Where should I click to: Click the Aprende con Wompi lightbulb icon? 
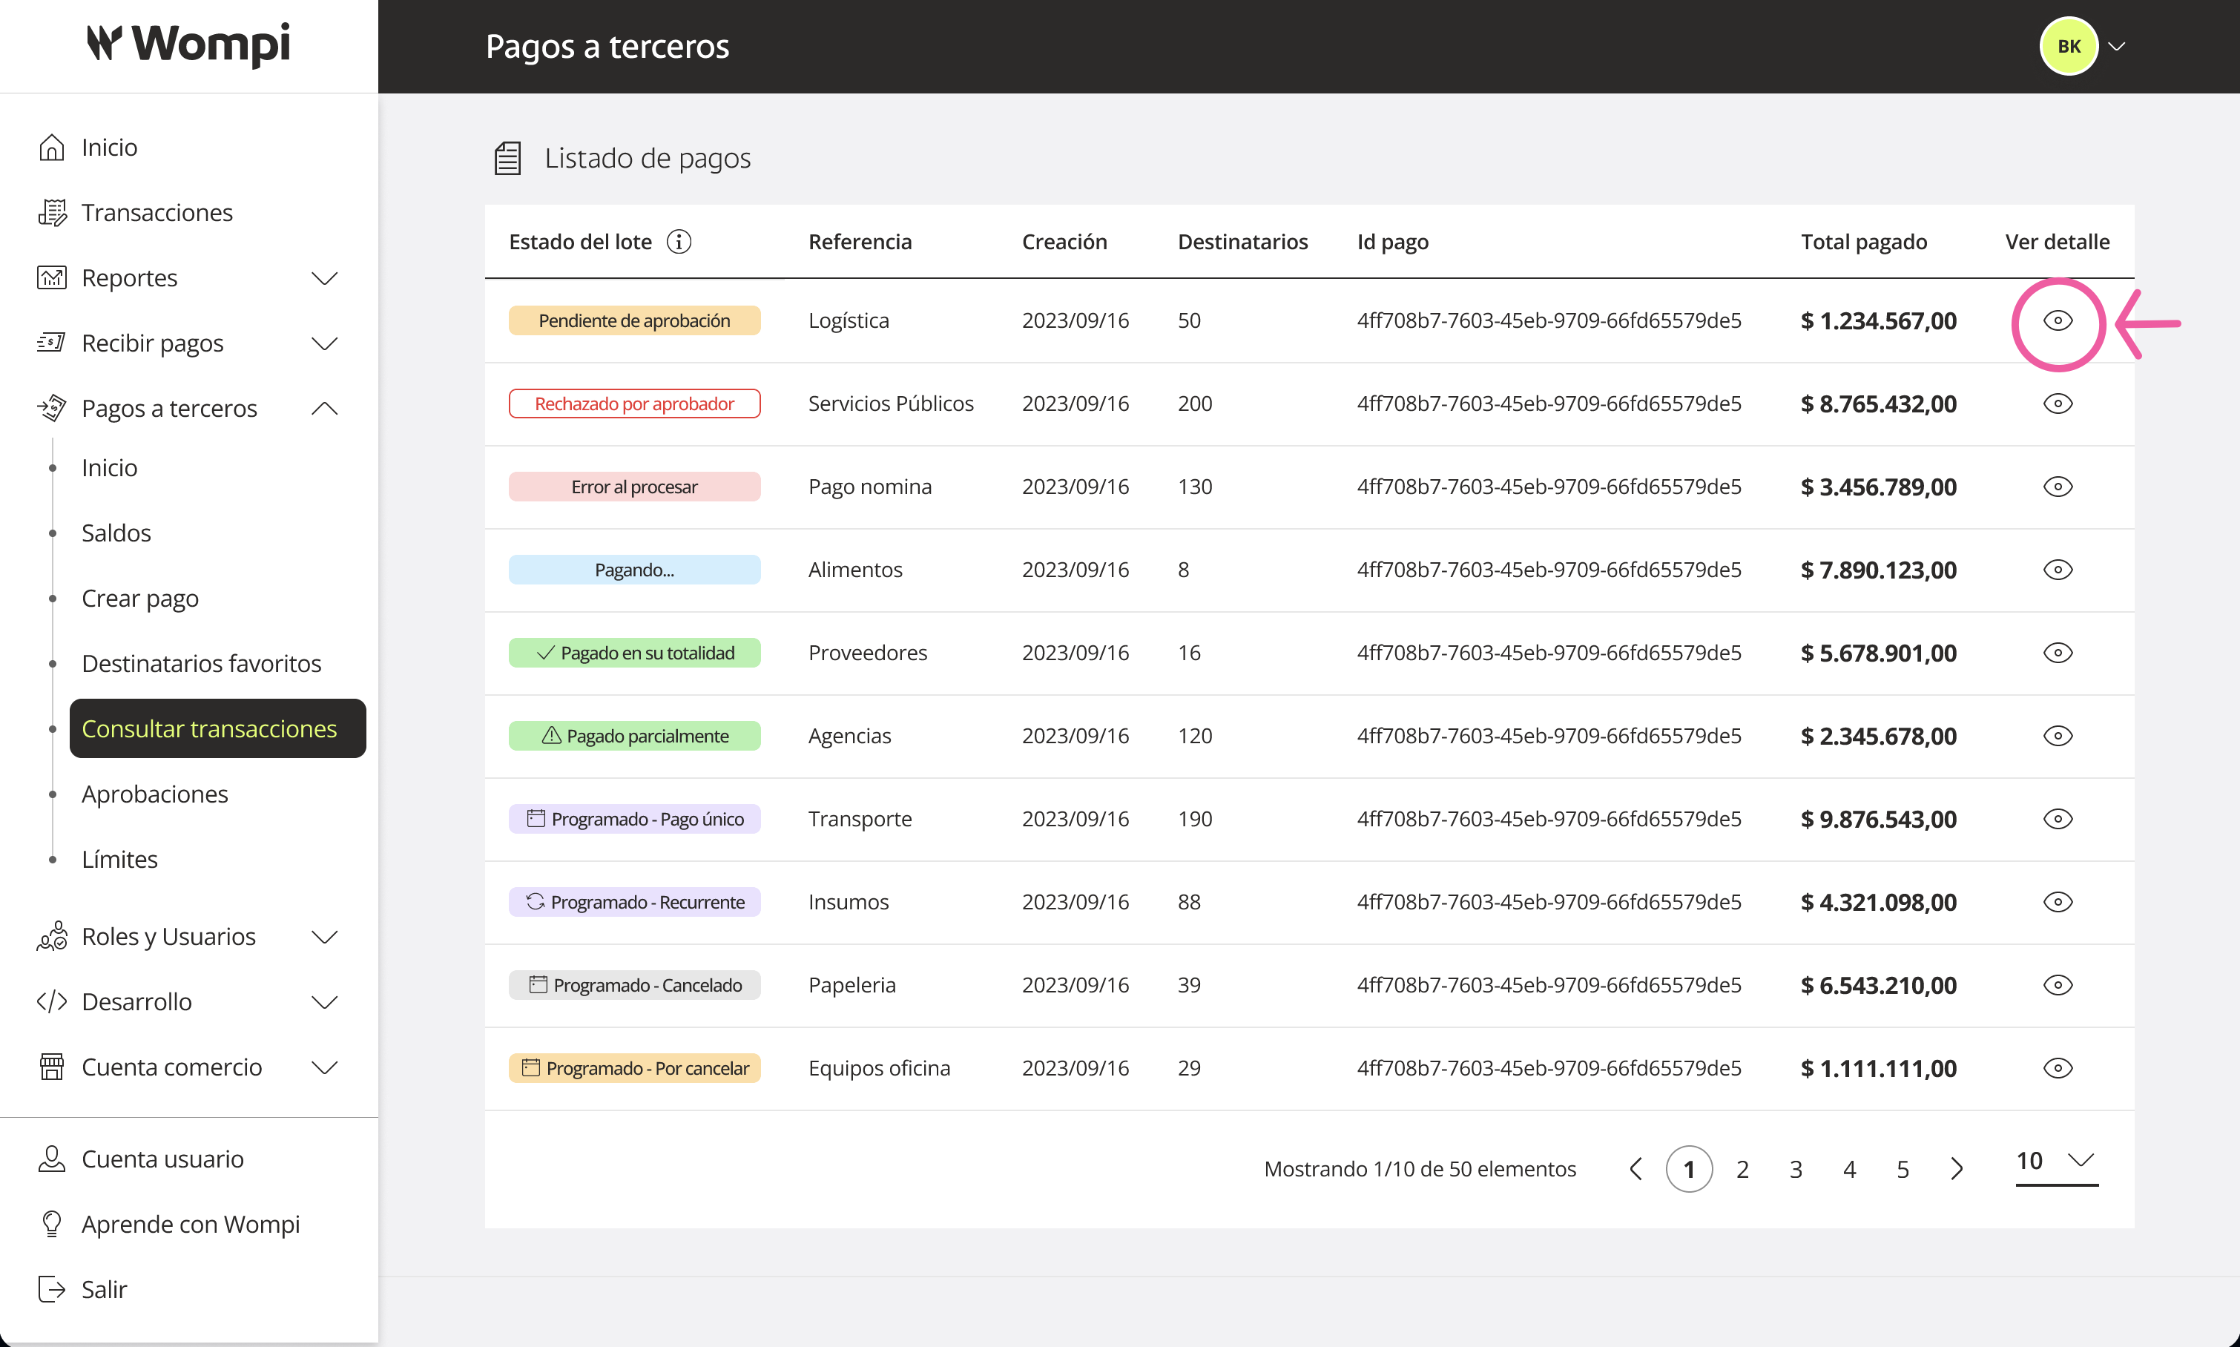(52, 1225)
